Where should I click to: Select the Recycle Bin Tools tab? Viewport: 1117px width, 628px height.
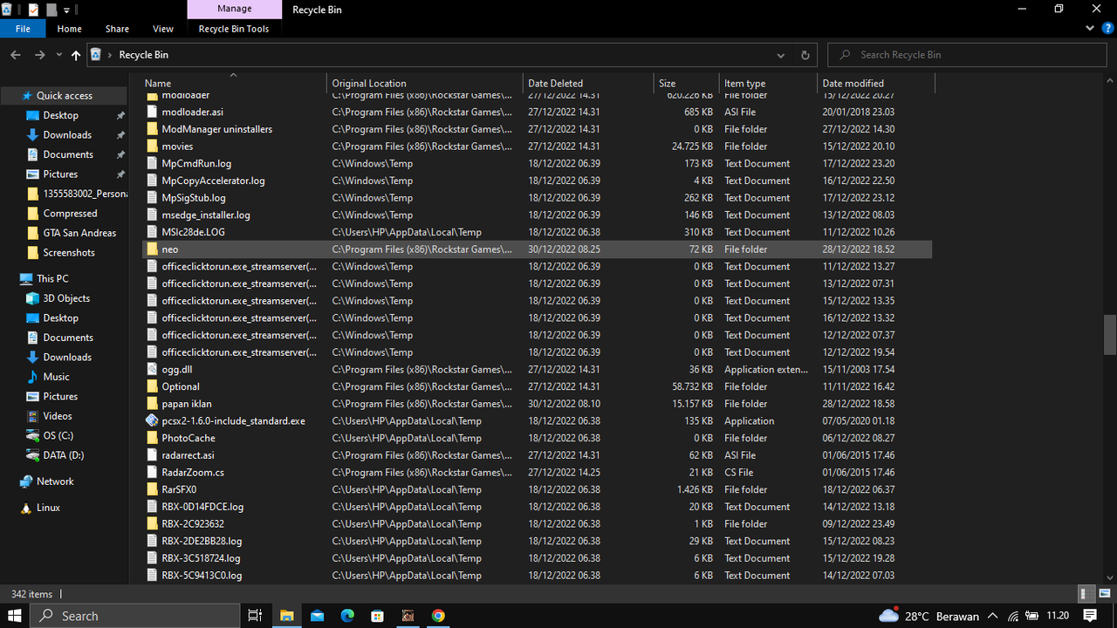(234, 29)
